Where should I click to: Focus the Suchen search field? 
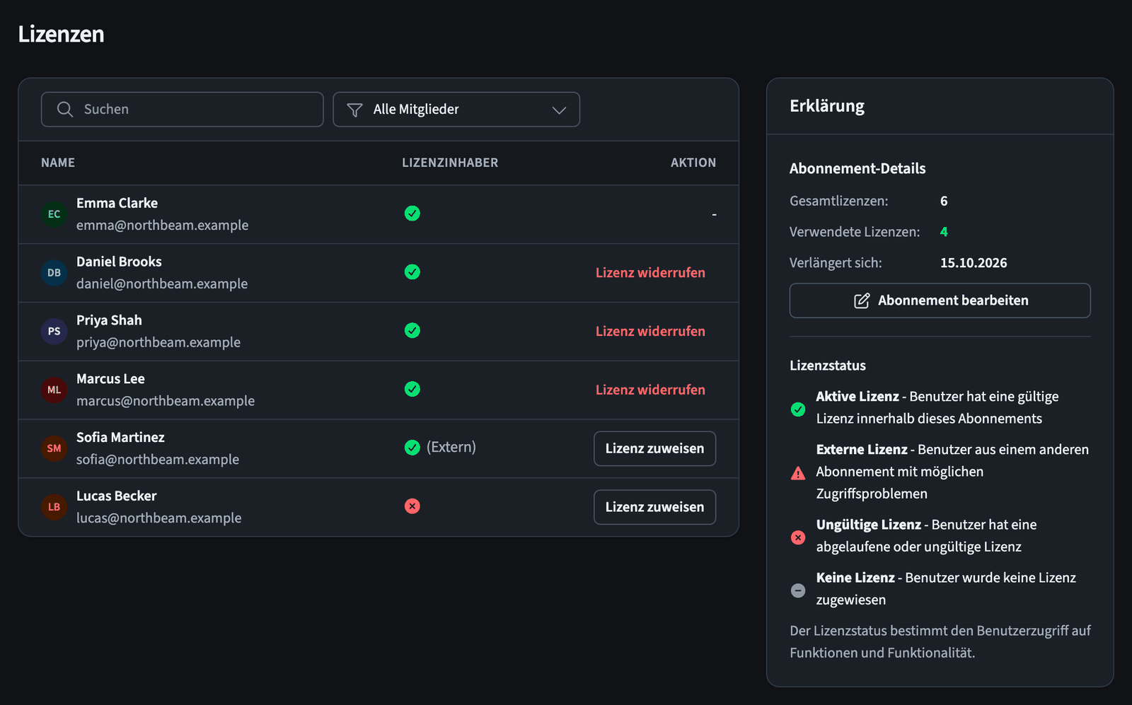click(x=183, y=110)
